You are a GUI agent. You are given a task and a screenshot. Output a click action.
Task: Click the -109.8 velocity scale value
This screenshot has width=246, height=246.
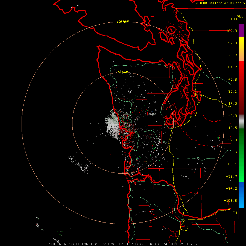pyautogui.click(x=230, y=201)
